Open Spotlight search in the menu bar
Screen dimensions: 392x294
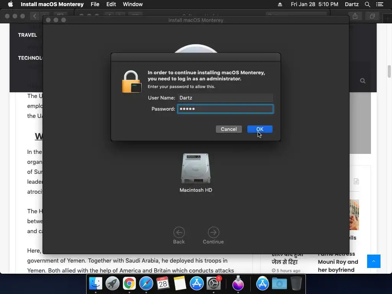367,4
